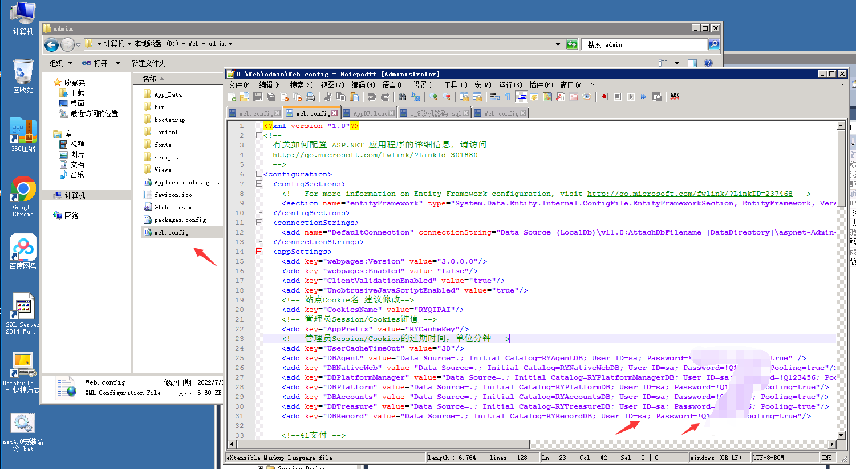Click the Playback macro icon
Image resolution: width=856 pixels, height=469 pixels.
tap(630, 97)
